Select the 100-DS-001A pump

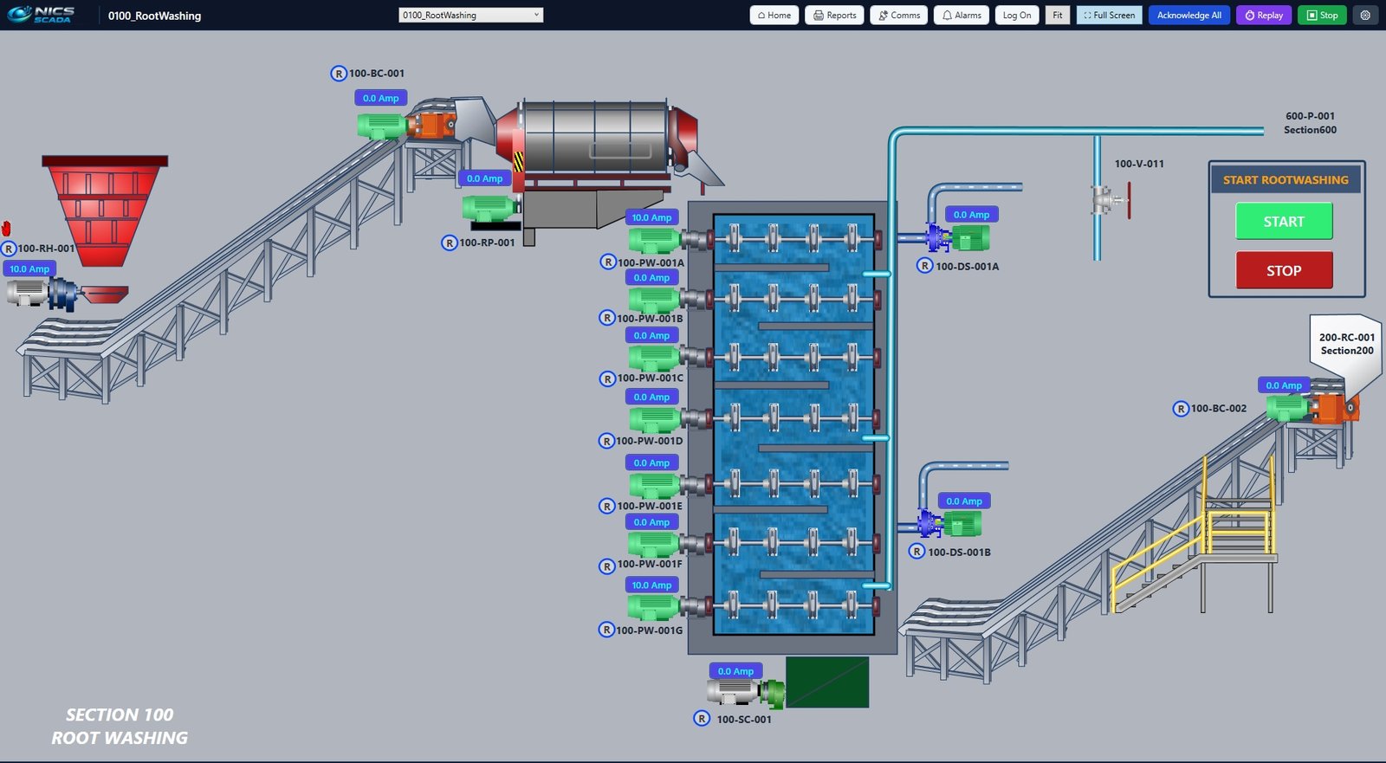pyautogui.click(x=957, y=238)
